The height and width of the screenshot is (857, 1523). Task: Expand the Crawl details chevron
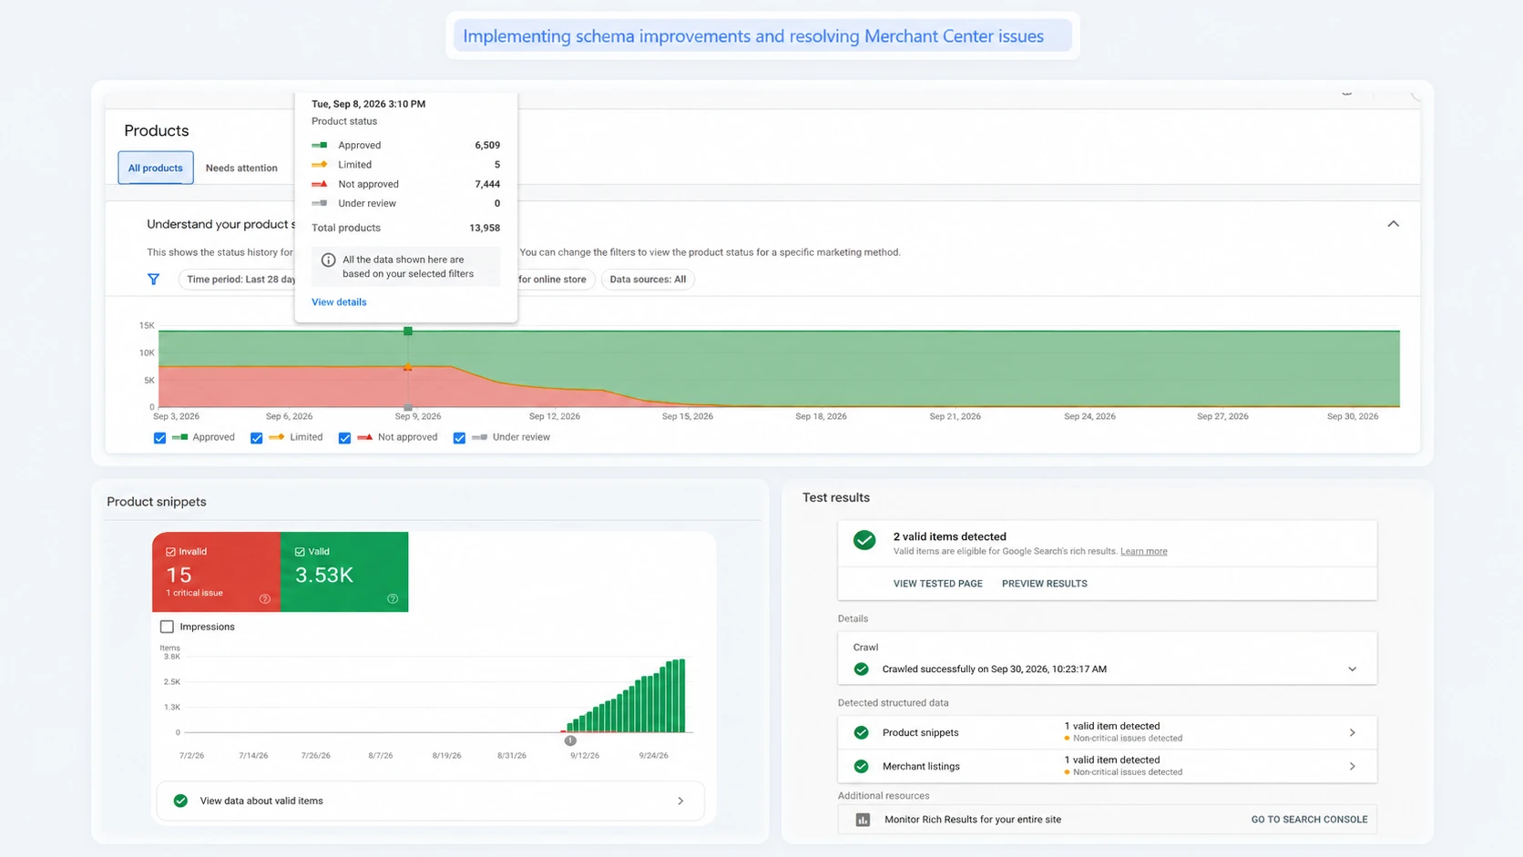click(1353, 669)
